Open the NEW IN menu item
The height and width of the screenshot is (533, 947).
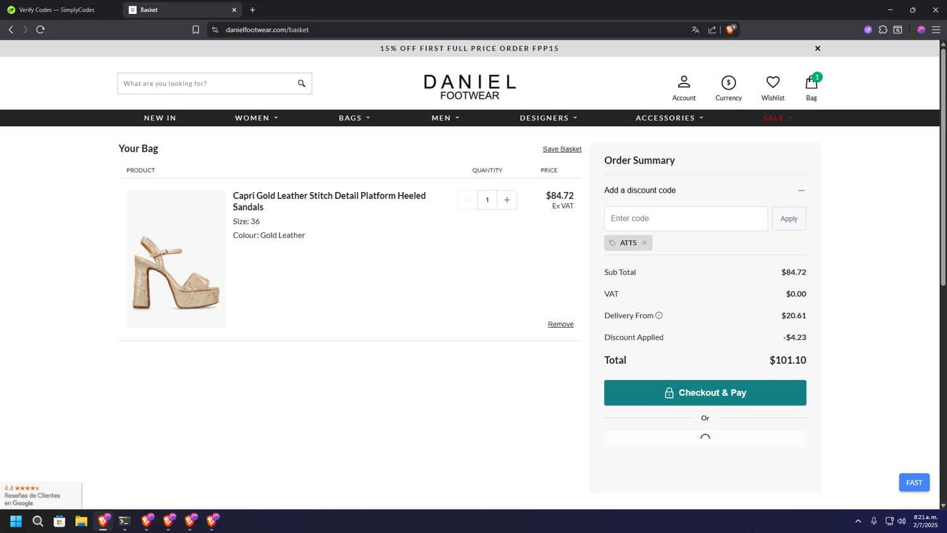pos(160,118)
